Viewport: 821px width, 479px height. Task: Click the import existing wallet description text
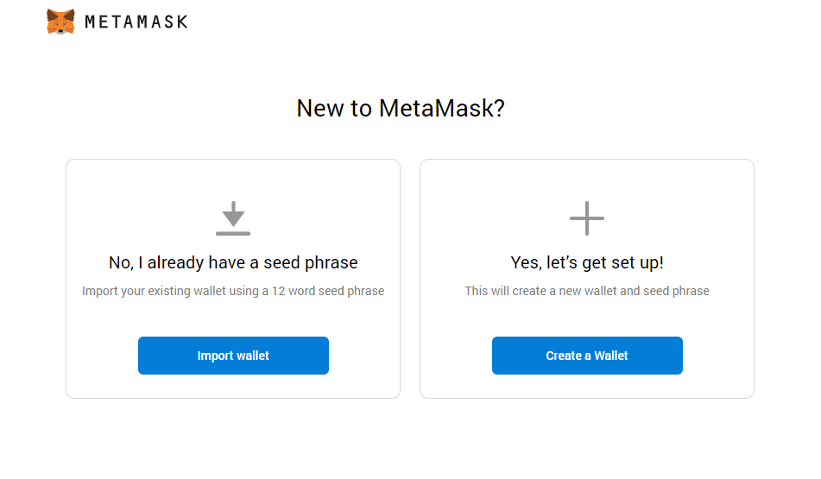coord(233,291)
